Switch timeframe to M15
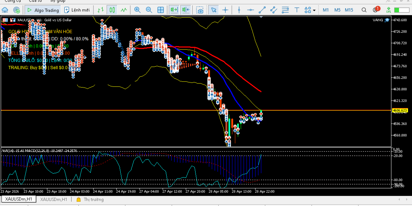 click(x=349, y=10)
